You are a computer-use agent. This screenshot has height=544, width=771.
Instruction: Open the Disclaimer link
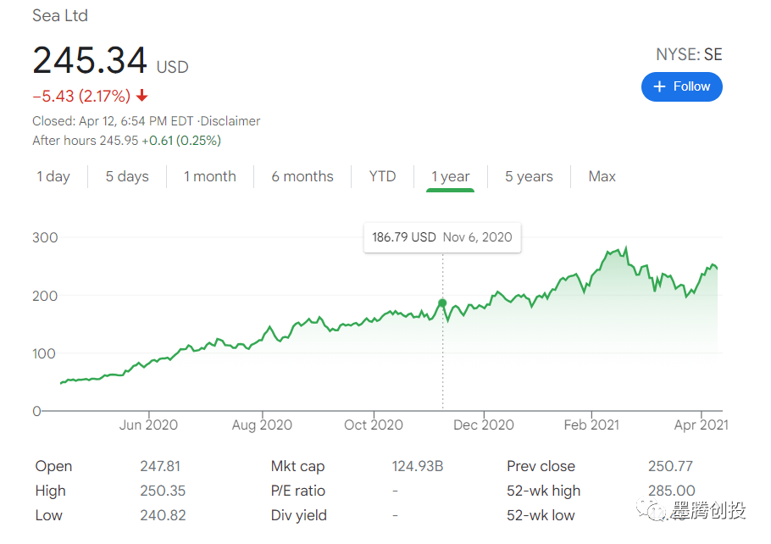(x=229, y=121)
